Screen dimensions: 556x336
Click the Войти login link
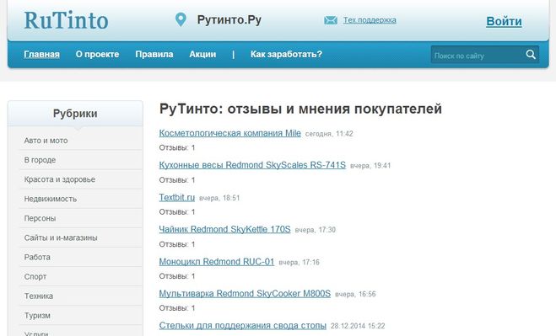(x=504, y=21)
